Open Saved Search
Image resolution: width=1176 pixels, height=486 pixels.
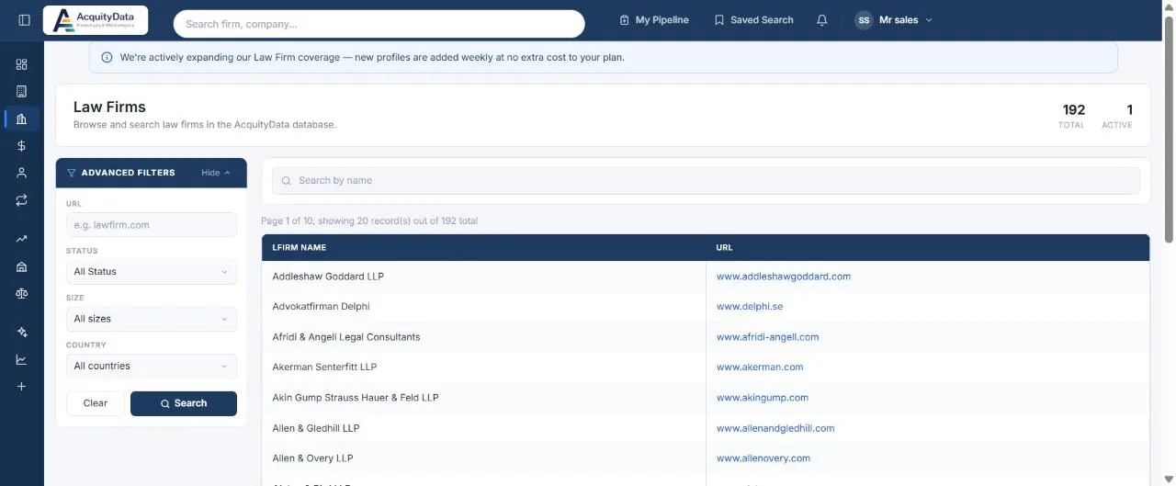tap(754, 20)
